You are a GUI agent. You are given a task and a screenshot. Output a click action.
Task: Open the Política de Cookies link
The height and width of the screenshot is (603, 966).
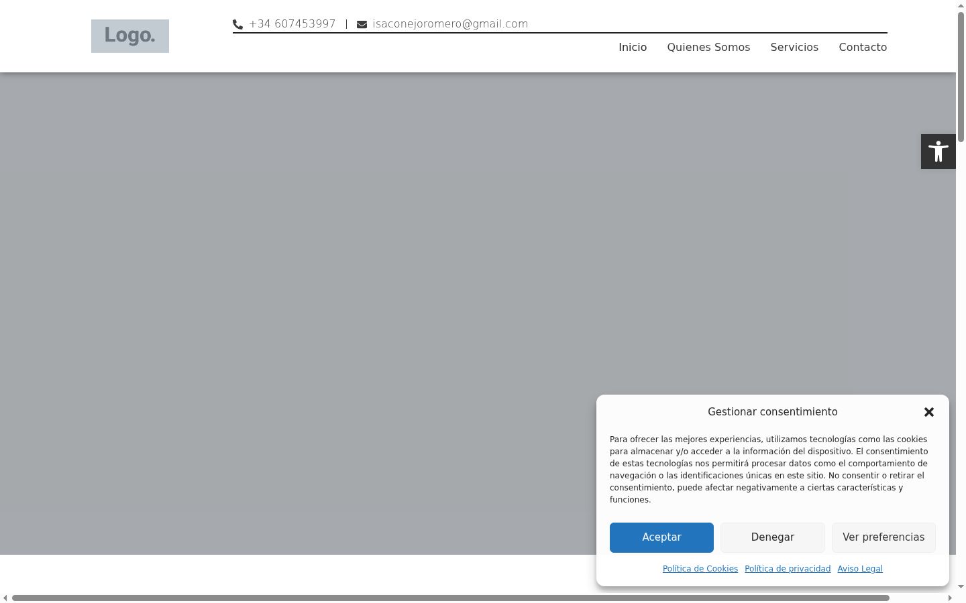tap(700, 569)
